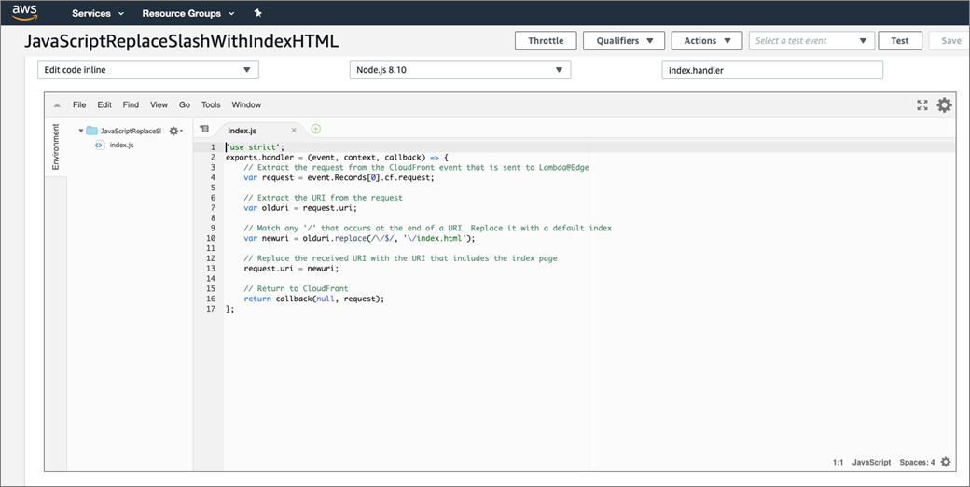
Task: Open the Resource Groups menu
Action: [188, 13]
